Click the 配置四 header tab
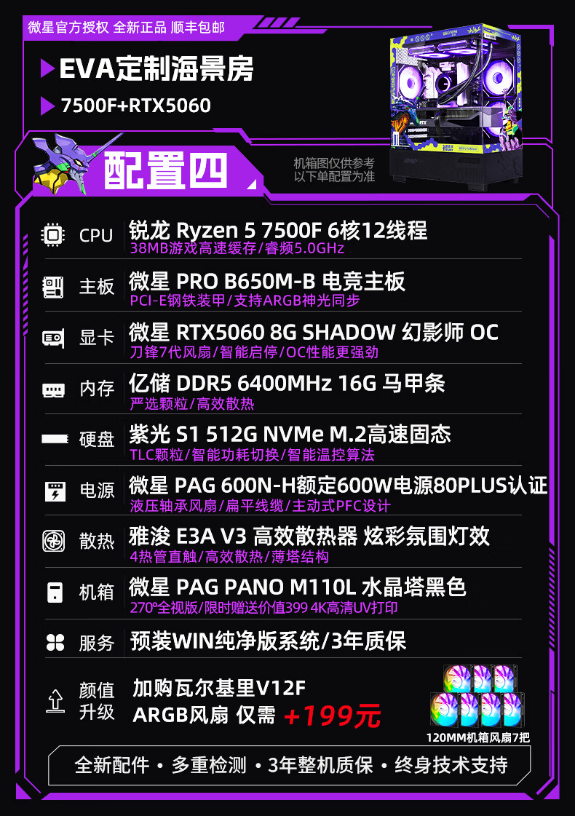Screen dimensions: 575x816 [165, 170]
